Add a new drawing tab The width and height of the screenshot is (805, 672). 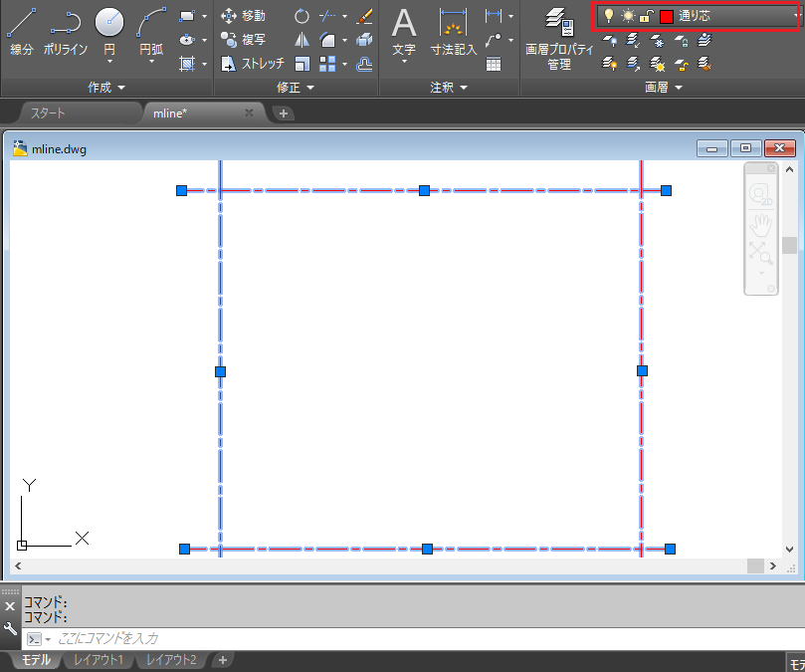pyautogui.click(x=284, y=113)
